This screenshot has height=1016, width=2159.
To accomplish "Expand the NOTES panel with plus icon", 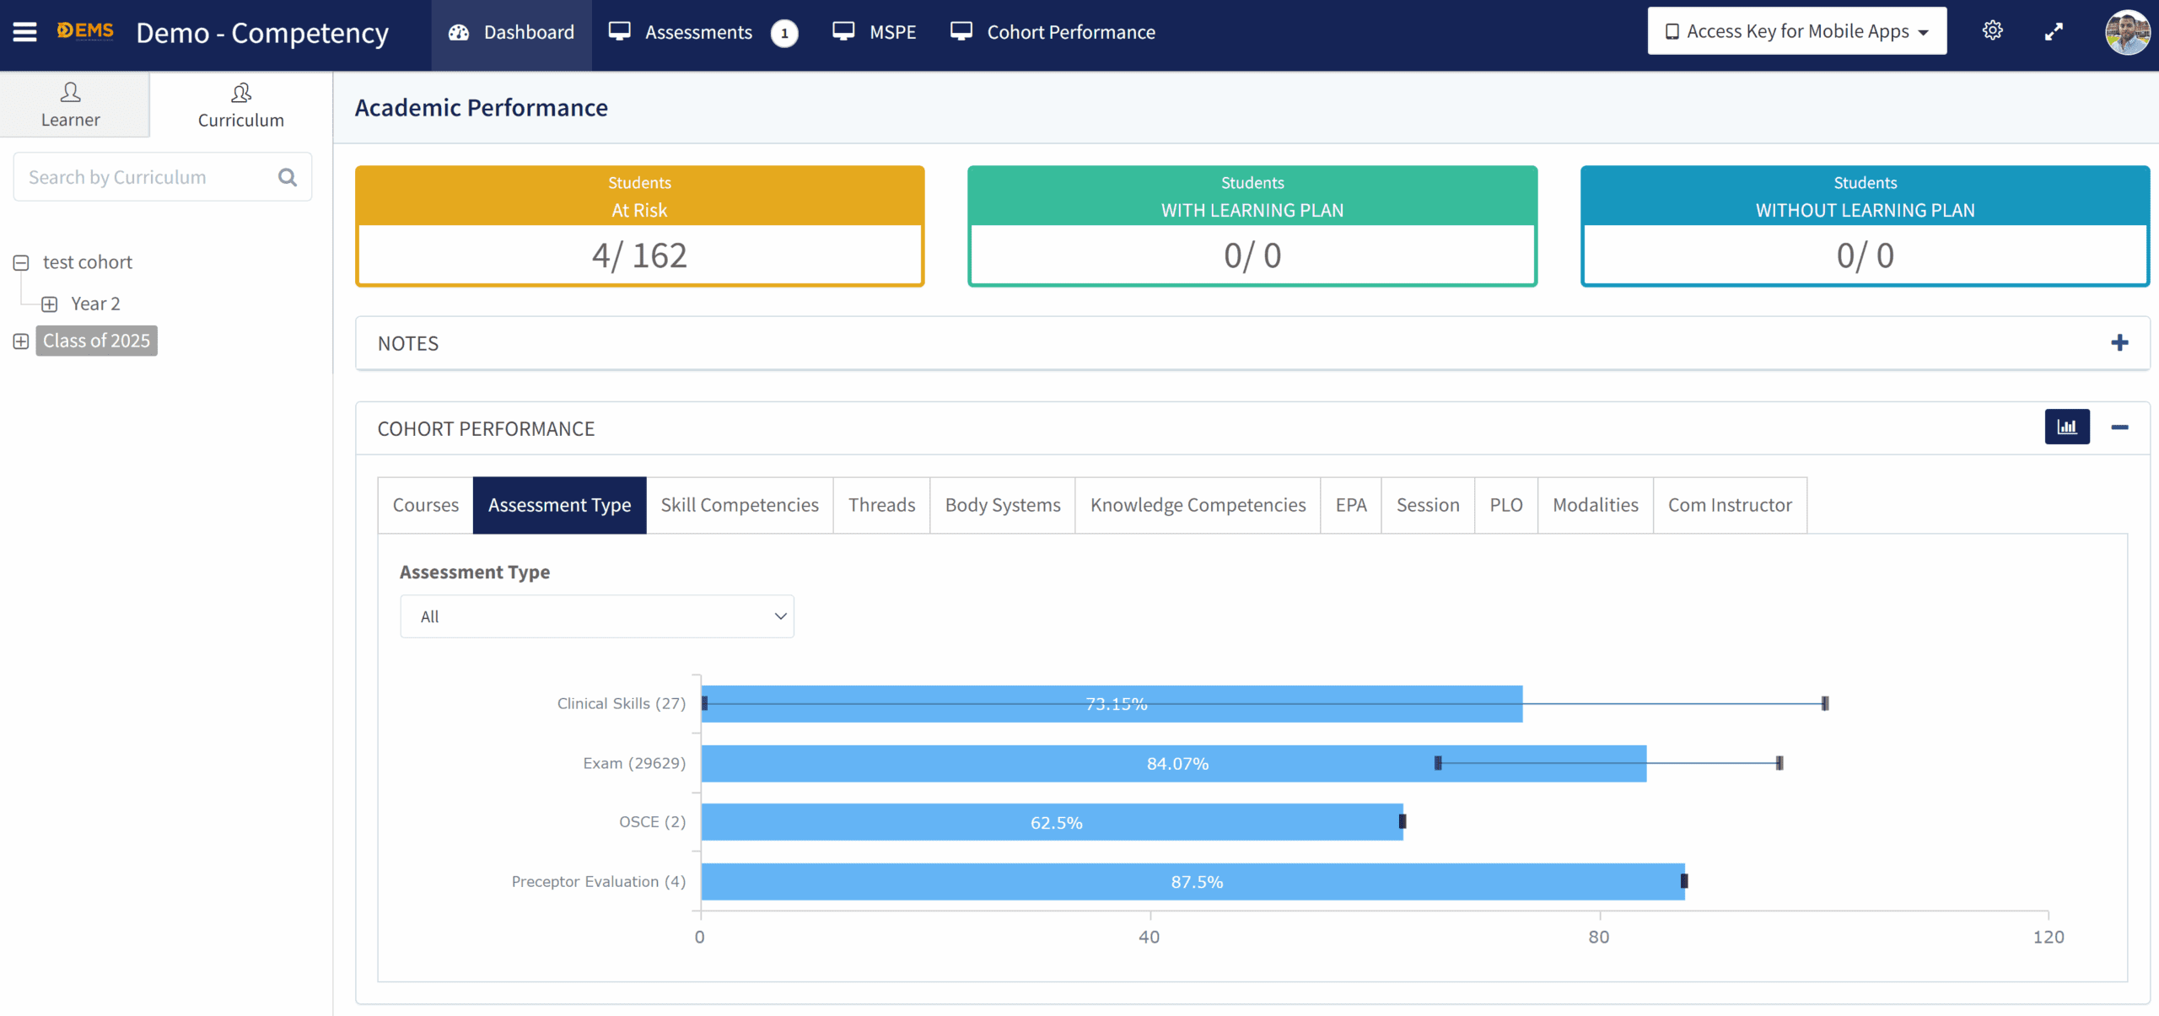I will click(x=2119, y=342).
